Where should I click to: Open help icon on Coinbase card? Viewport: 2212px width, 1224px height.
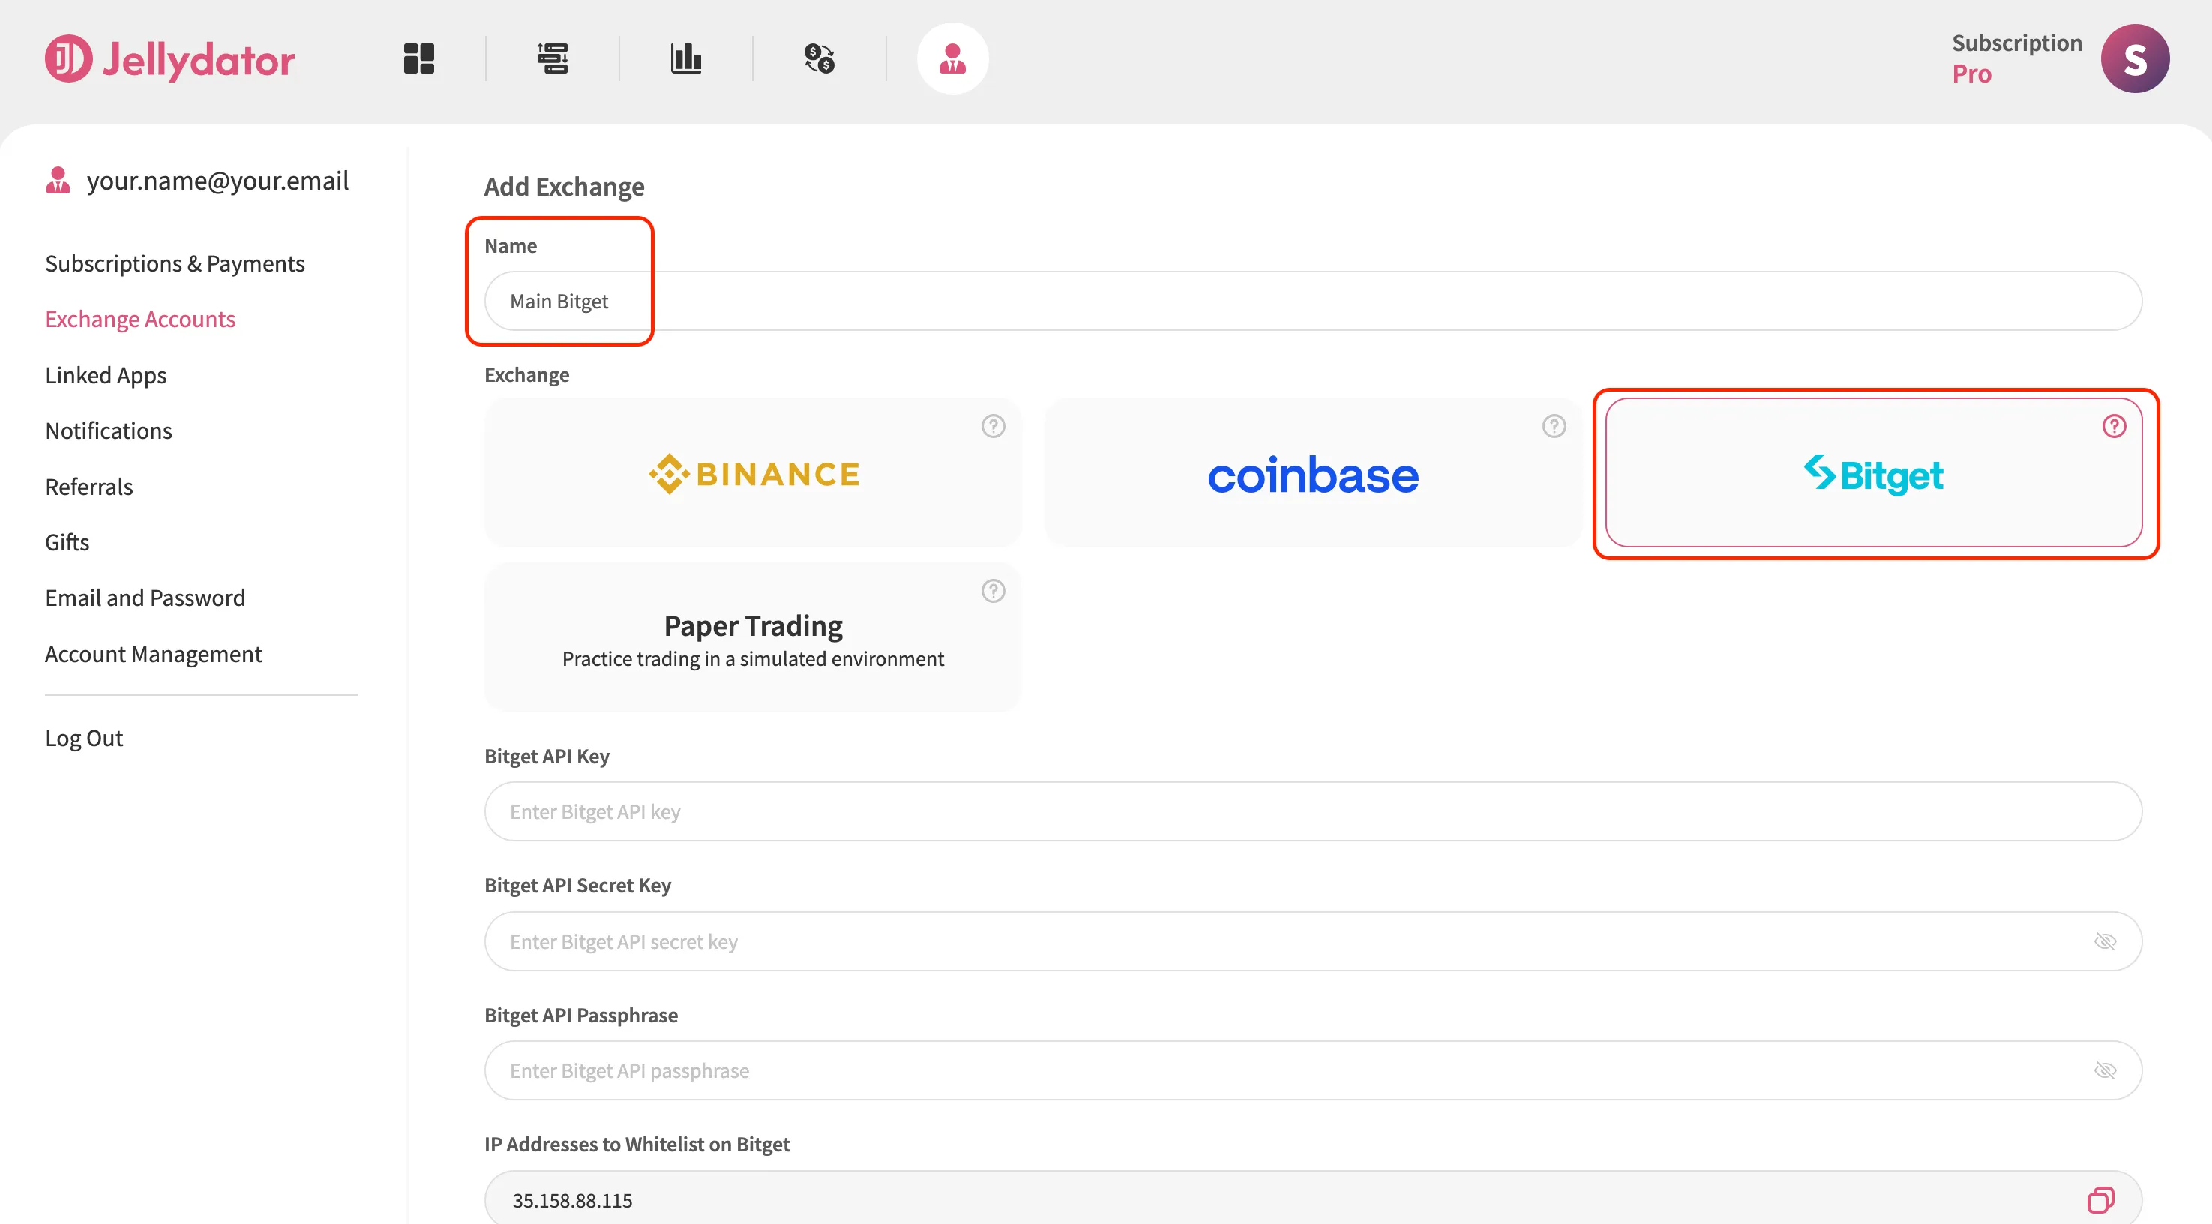pos(1554,426)
